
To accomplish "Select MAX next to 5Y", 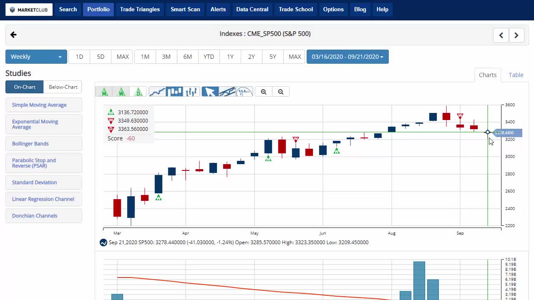I will click(295, 57).
